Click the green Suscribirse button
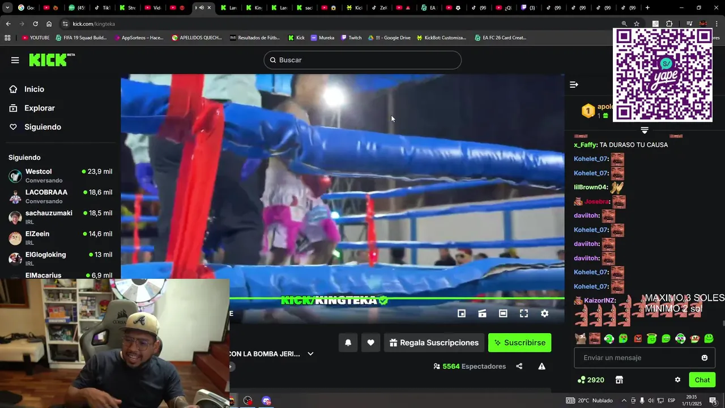 (519, 342)
